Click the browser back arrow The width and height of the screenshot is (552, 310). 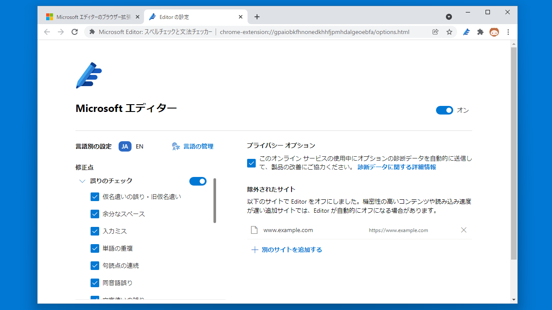(47, 32)
